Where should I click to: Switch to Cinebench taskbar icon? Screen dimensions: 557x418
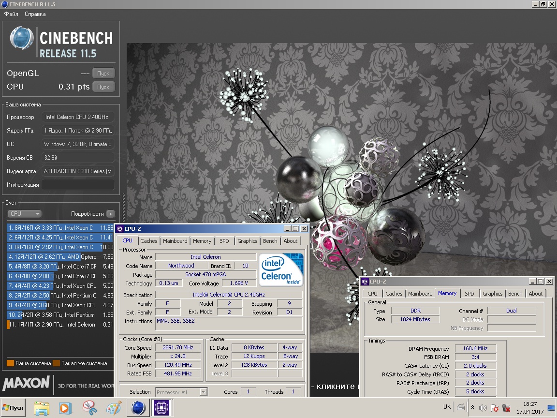pyautogui.click(x=138, y=408)
